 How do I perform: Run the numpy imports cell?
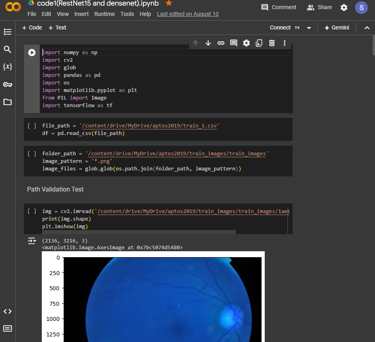coord(32,53)
